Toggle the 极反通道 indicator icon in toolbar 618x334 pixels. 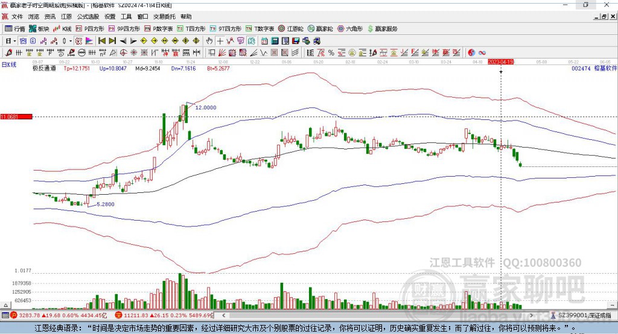click(x=78, y=41)
